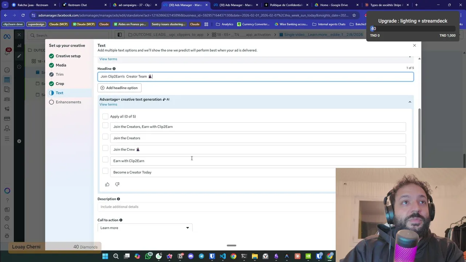Open Ads reporting pages icon in sidebar
Viewport: 466px width, 262px height.
[x=7, y=90]
